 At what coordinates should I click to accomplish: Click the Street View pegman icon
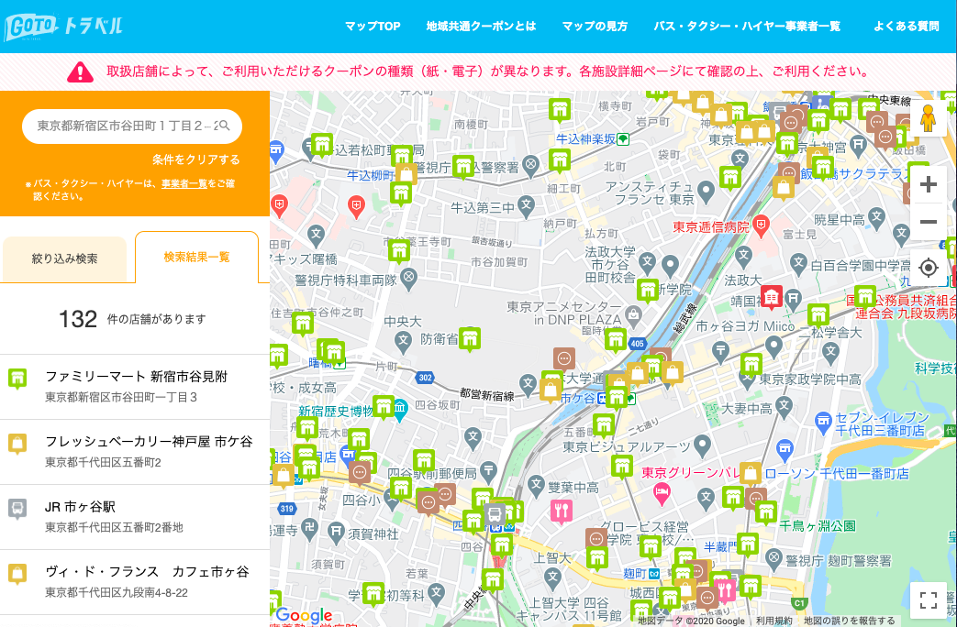point(928,117)
